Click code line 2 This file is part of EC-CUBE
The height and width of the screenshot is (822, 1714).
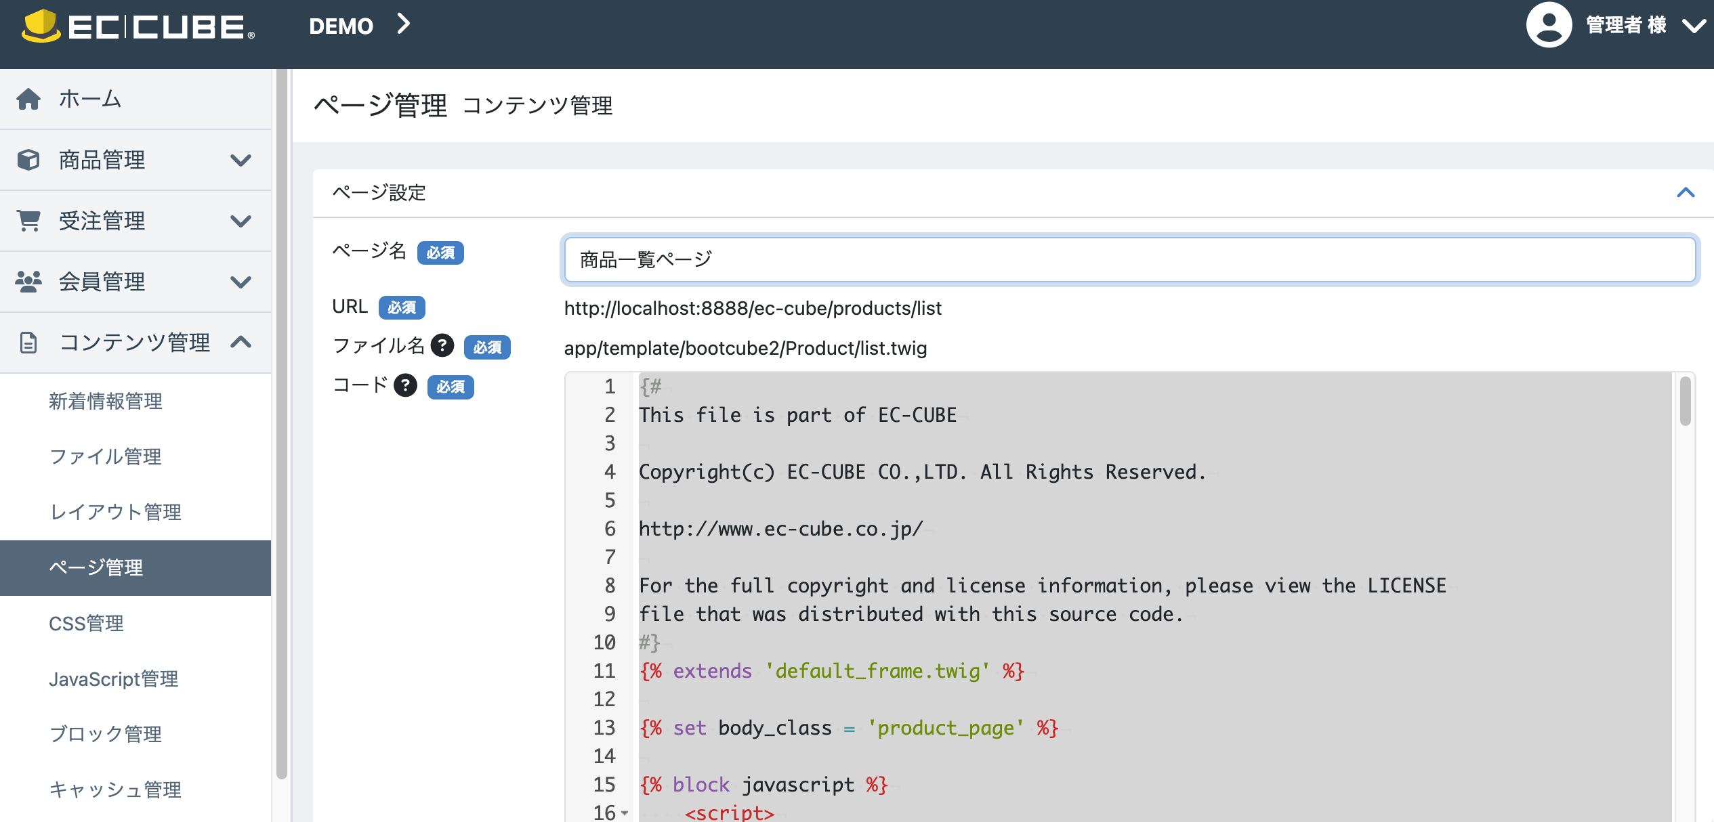click(x=797, y=415)
